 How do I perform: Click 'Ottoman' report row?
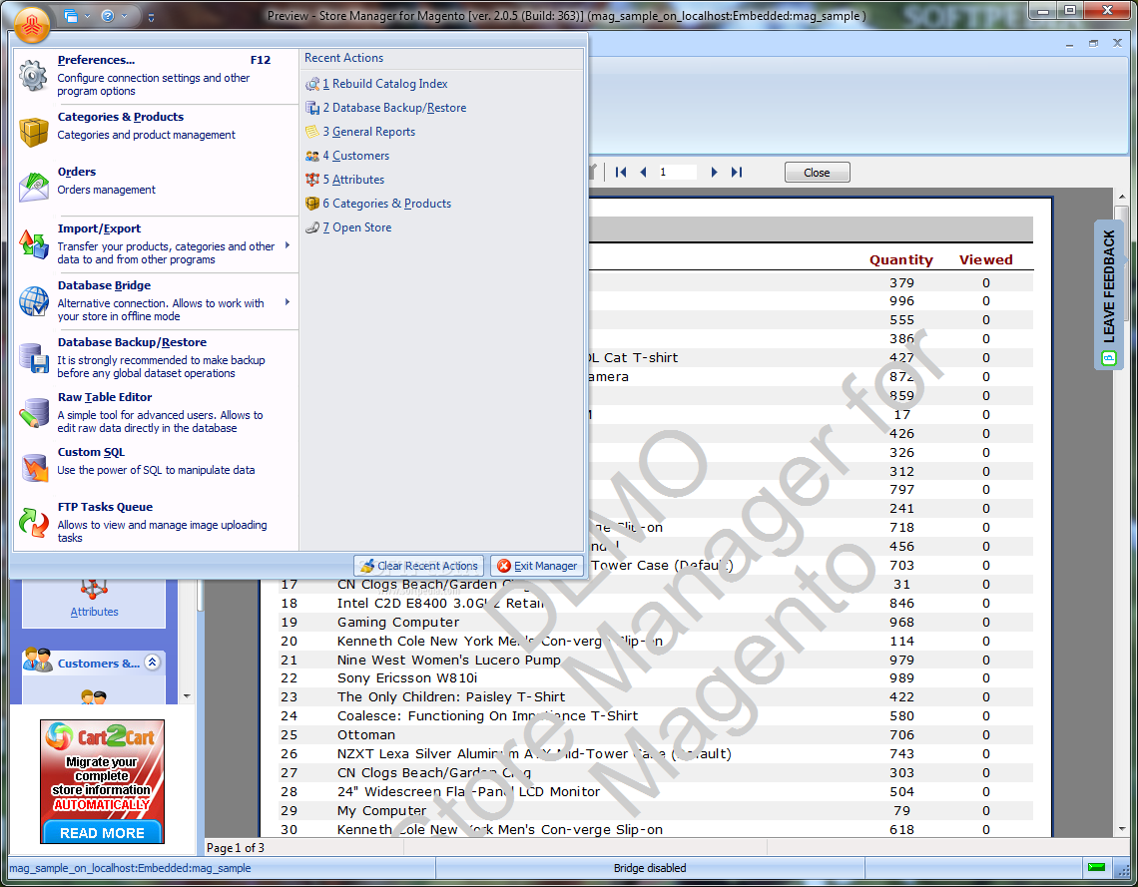pyautogui.click(x=656, y=734)
